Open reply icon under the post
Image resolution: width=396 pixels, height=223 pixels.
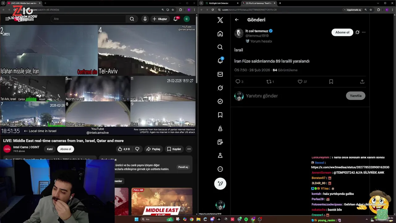click(238, 82)
